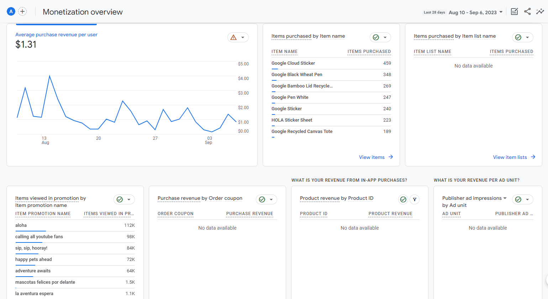Viewport: 548px width, 299px height.
Task: Click the green checkmark on Items viewed card
Action: point(120,199)
